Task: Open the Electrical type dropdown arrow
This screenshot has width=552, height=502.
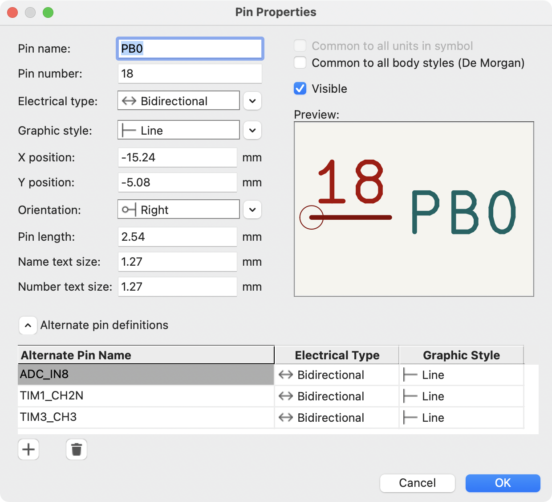Action: click(252, 101)
